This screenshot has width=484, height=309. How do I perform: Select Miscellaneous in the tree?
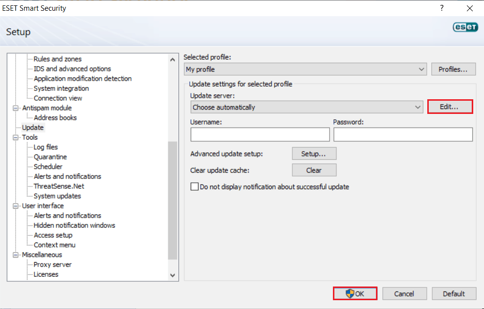pos(42,255)
